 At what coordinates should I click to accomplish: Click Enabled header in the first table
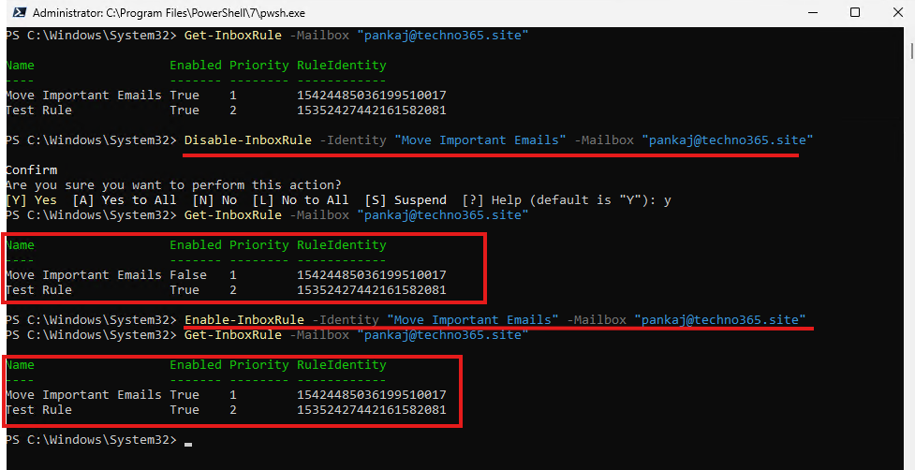pos(196,66)
